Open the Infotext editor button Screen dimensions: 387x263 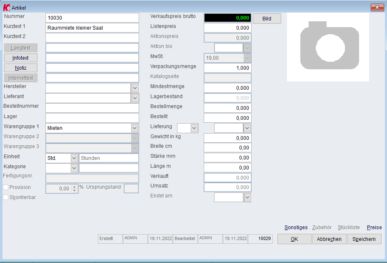tap(21, 58)
